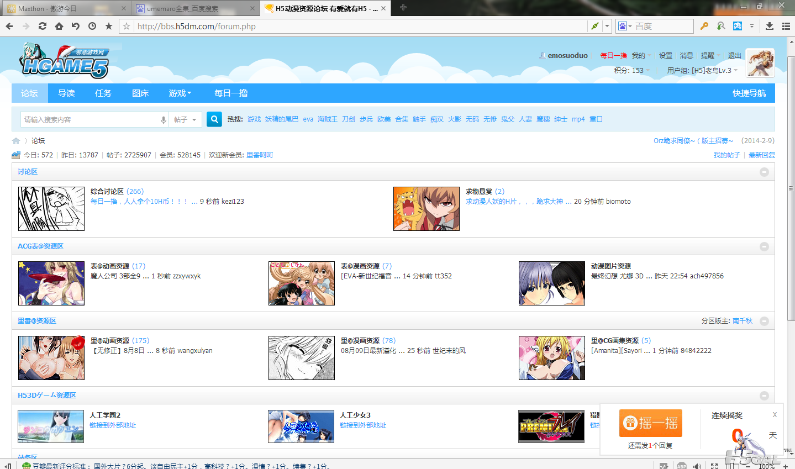Expand the 提醒 notifications dropdown
The width and height of the screenshot is (795, 469).
710,55
